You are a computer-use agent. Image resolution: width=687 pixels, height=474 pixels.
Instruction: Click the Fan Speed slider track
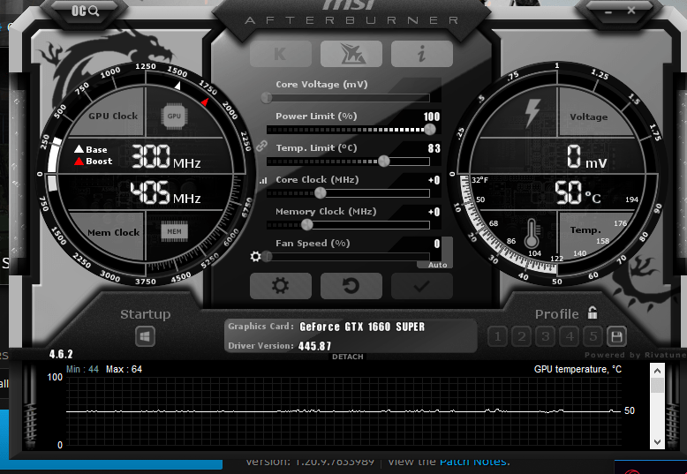348,257
